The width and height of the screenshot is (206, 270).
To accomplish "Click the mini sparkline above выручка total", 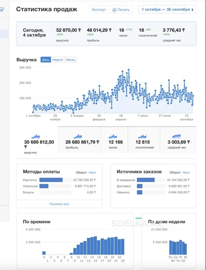I will click(36, 137).
